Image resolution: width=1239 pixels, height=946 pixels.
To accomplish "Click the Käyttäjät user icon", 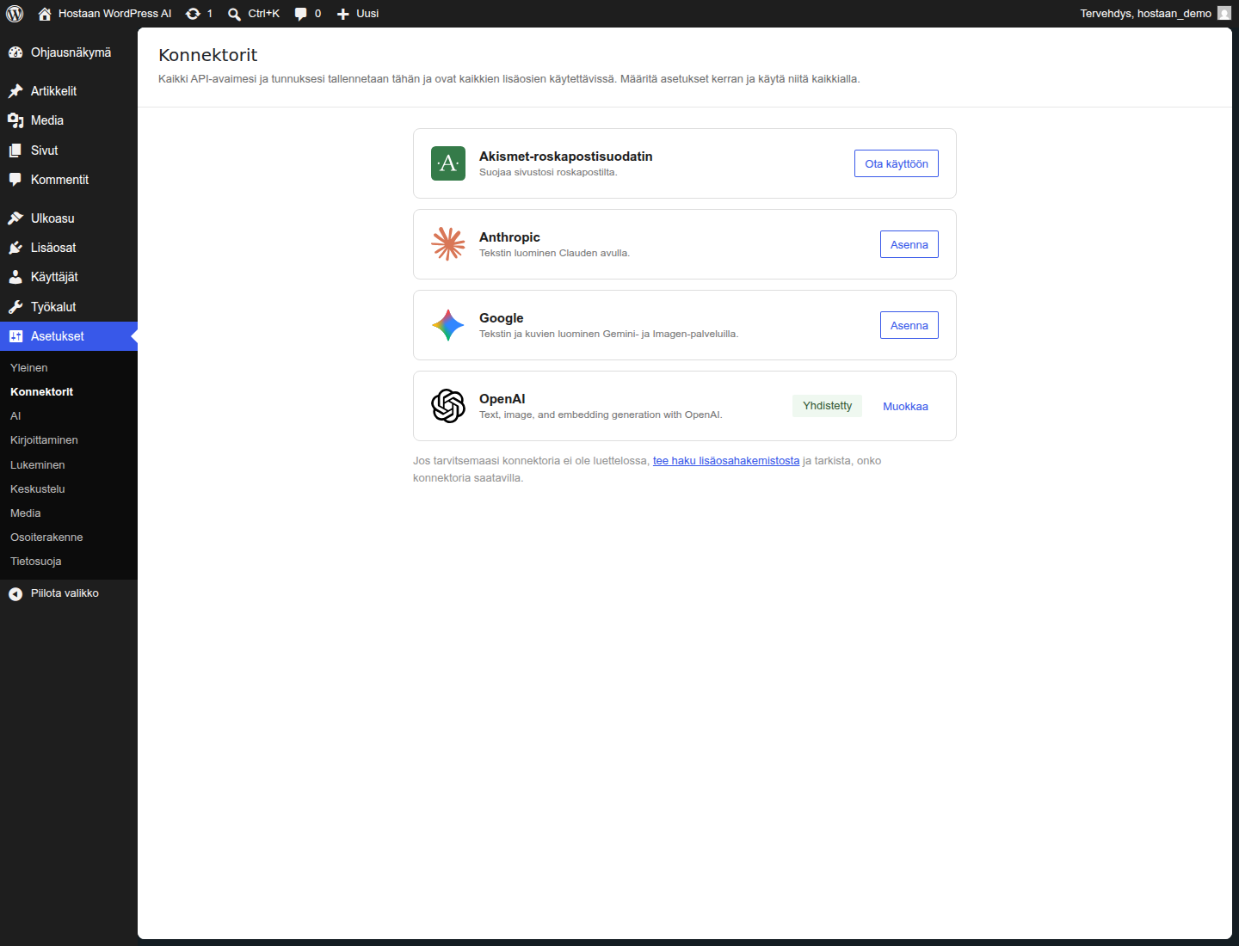I will click(x=15, y=277).
